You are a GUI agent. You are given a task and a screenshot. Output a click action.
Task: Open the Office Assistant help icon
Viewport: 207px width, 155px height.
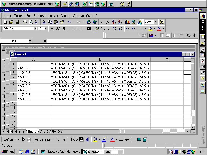[x=162, y=22]
